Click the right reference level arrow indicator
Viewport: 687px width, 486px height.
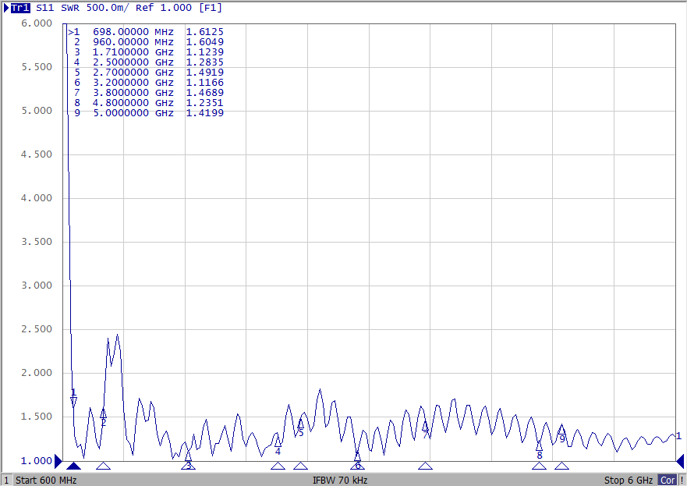pos(681,461)
